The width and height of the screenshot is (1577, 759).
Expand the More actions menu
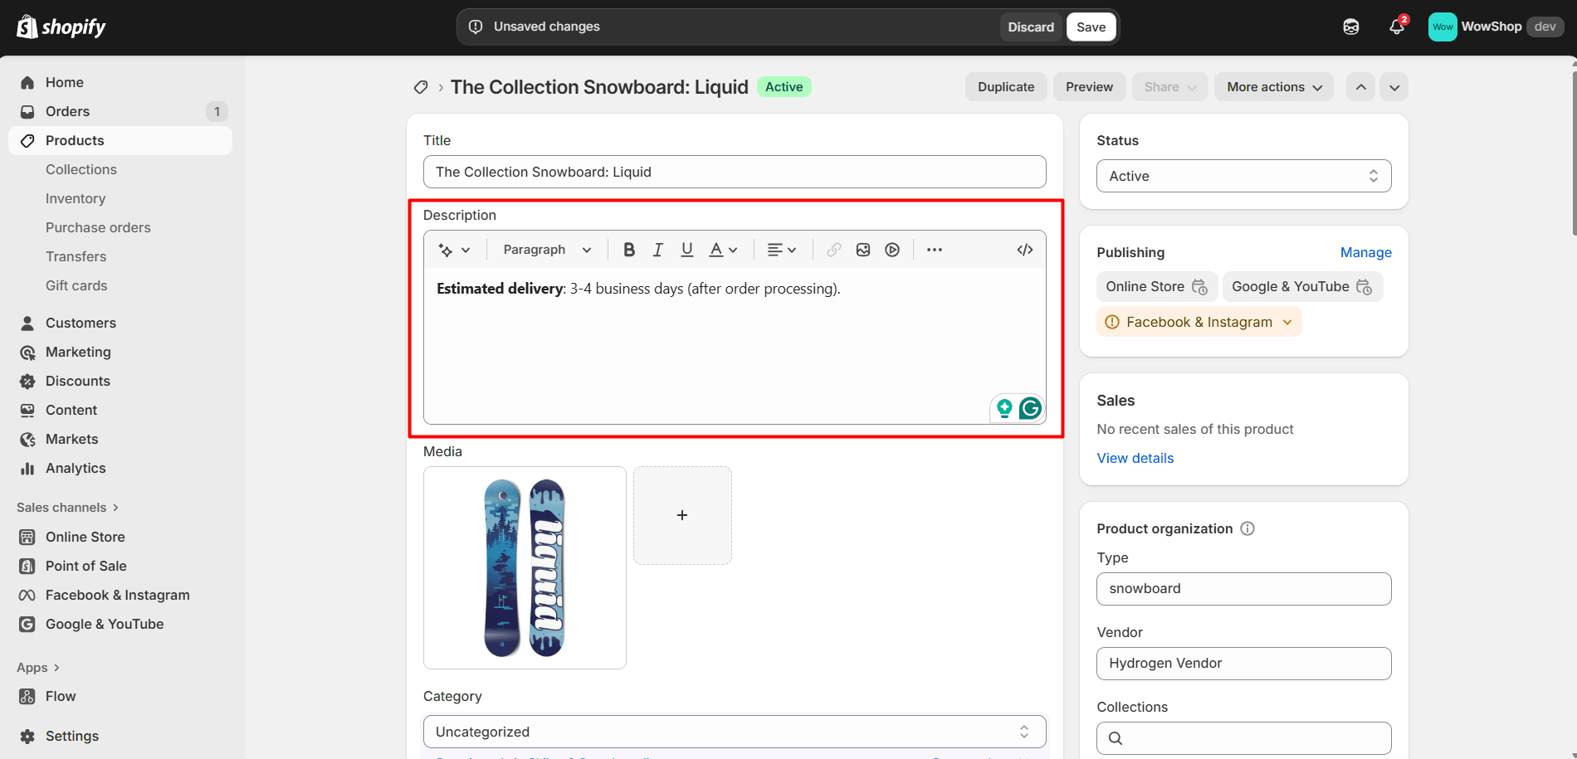click(x=1273, y=87)
